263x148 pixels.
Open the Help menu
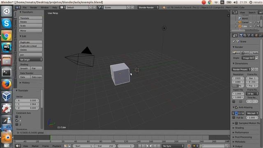[x=55, y=7]
